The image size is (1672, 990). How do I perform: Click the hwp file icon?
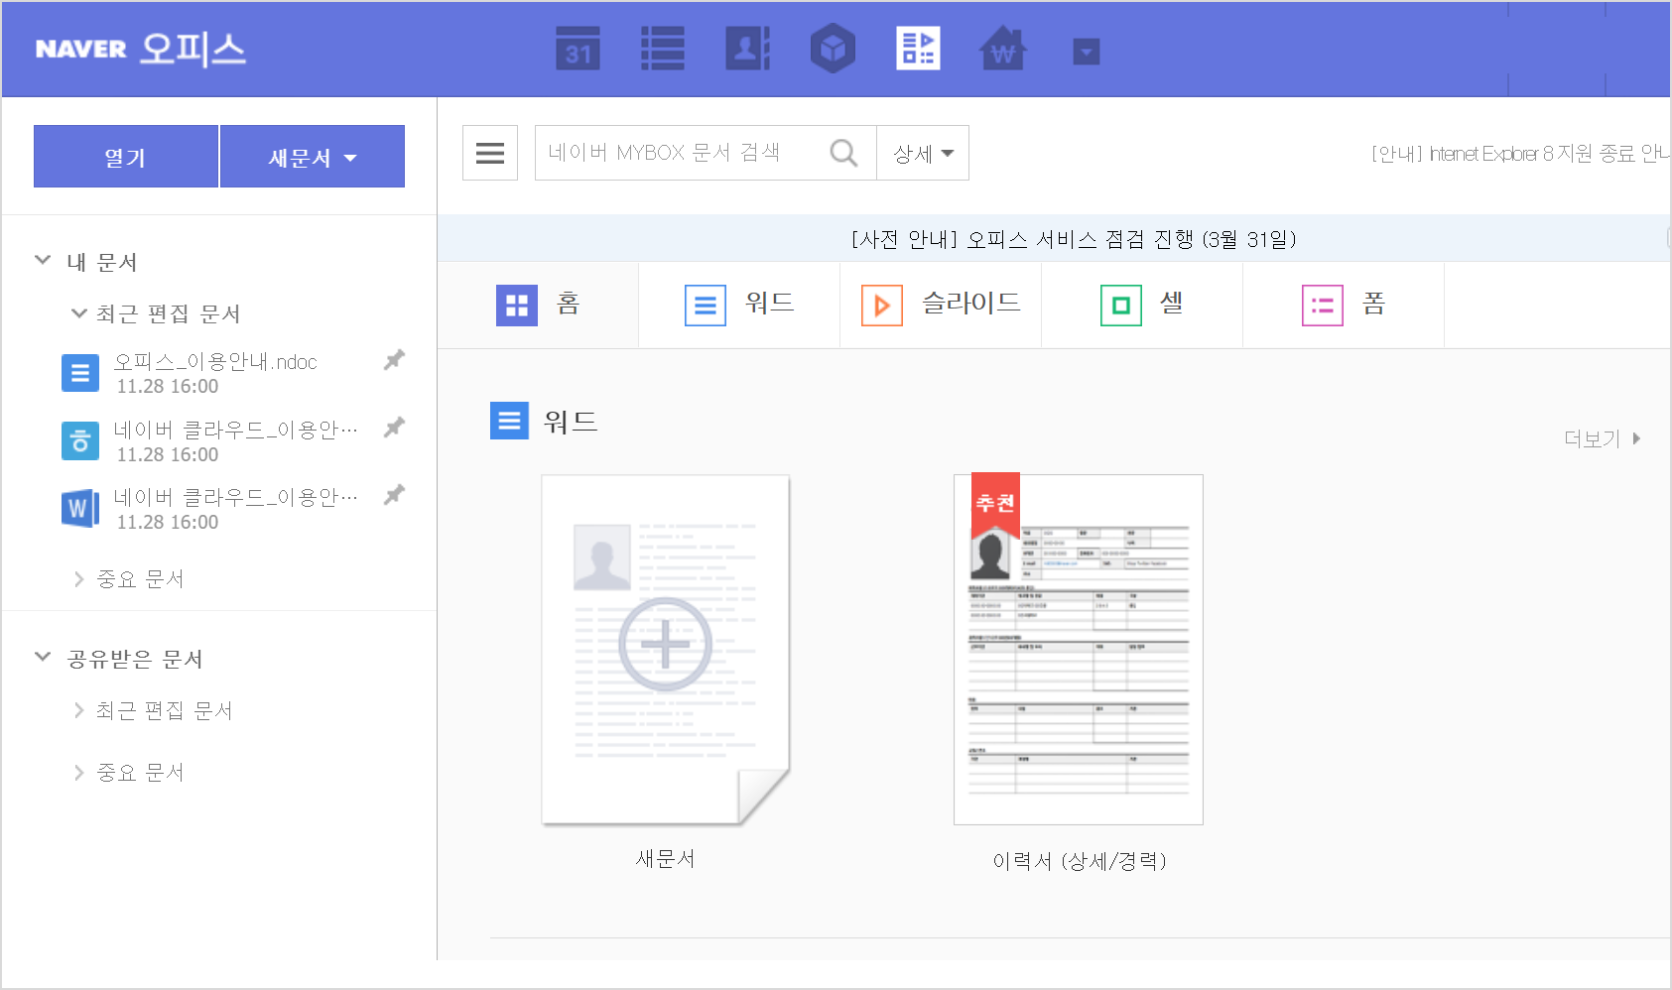coord(80,440)
